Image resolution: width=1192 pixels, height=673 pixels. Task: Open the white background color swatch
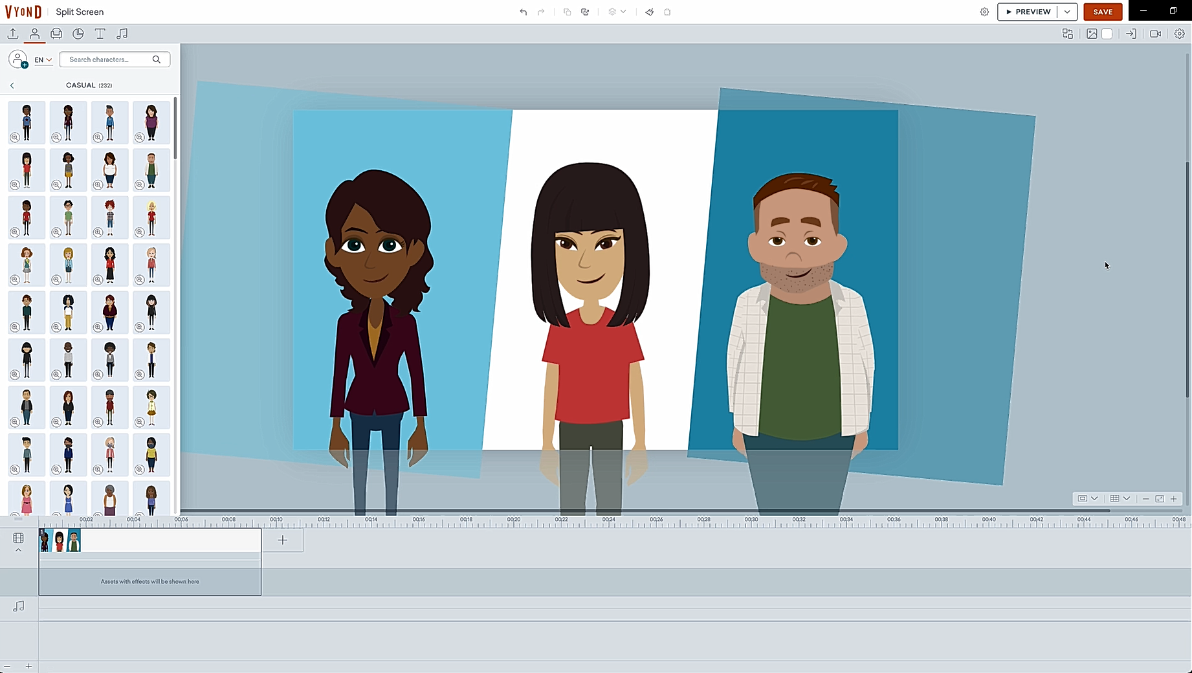pyautogui.click(x=1107, y=34)
